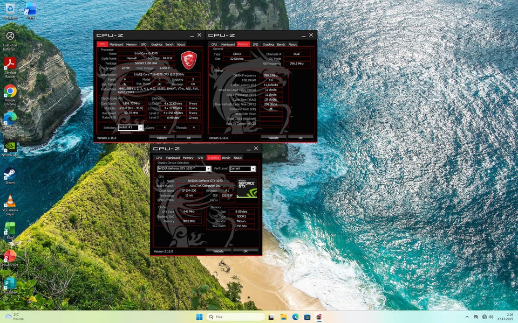Click the MSI dragon shield logo
Screen dimensions: 518x323
[x=189, y=60]
